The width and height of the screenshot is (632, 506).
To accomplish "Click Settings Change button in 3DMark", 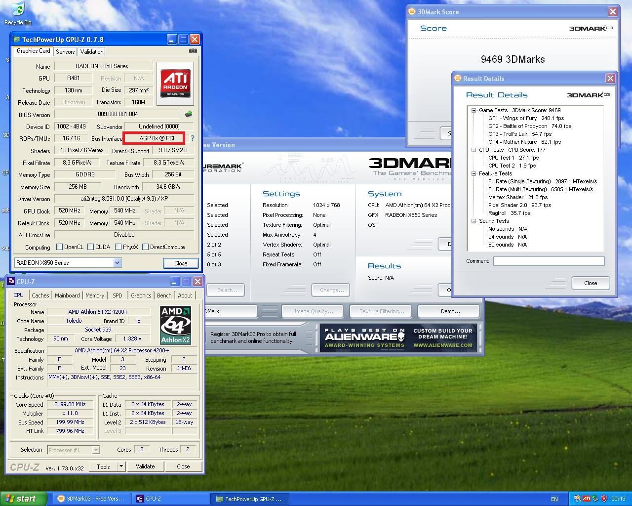I will coord(332,290).
